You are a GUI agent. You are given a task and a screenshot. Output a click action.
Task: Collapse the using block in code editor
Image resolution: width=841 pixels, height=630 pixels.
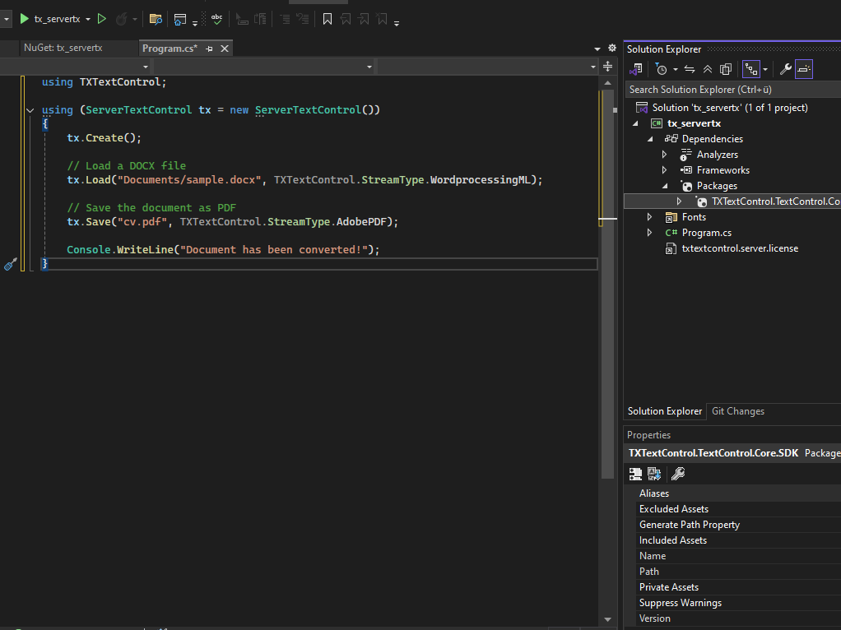coord(30,110)
